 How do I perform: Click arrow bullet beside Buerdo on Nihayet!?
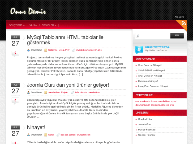(136, 81)
